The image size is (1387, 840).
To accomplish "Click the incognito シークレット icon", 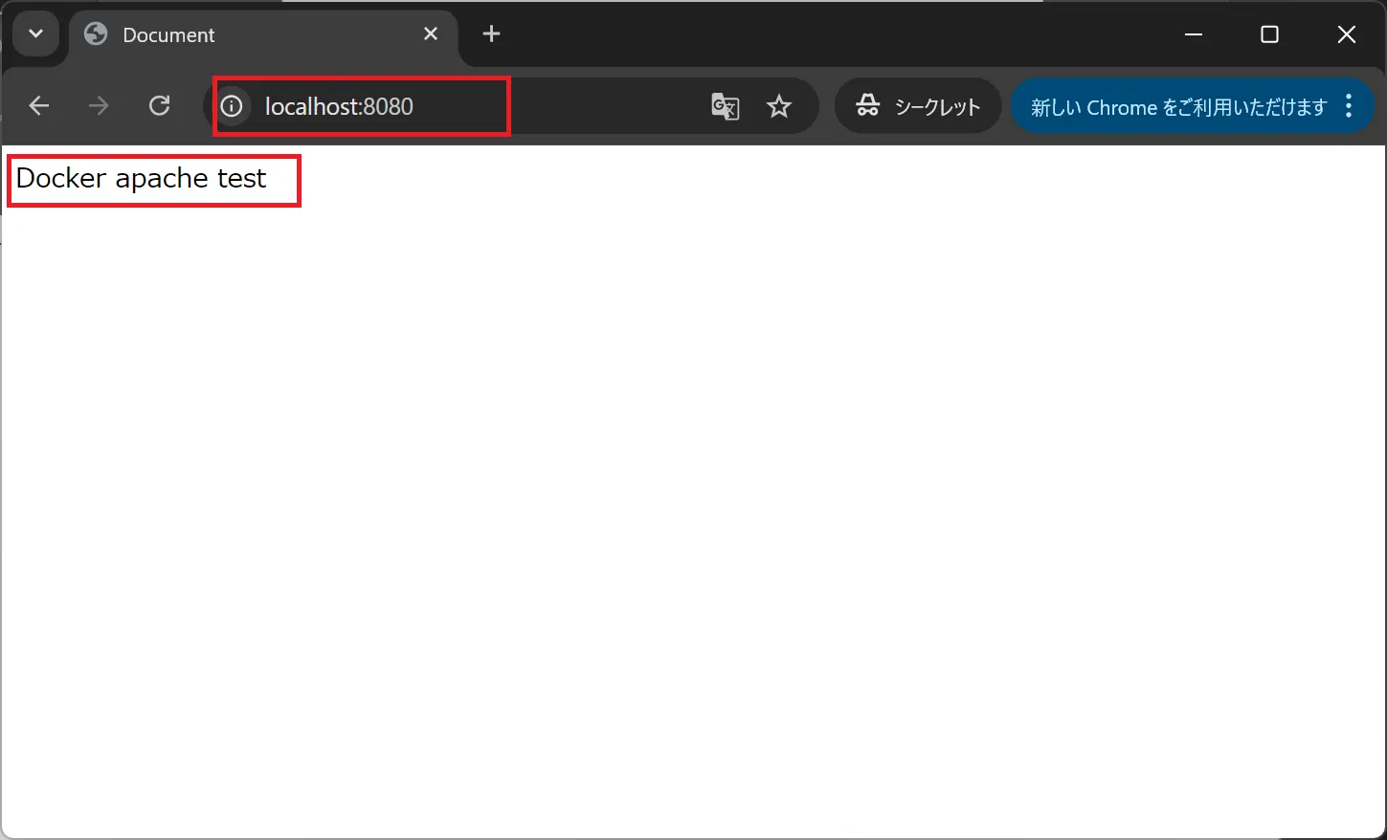I will pyautogui.click(x=869, y=106).
